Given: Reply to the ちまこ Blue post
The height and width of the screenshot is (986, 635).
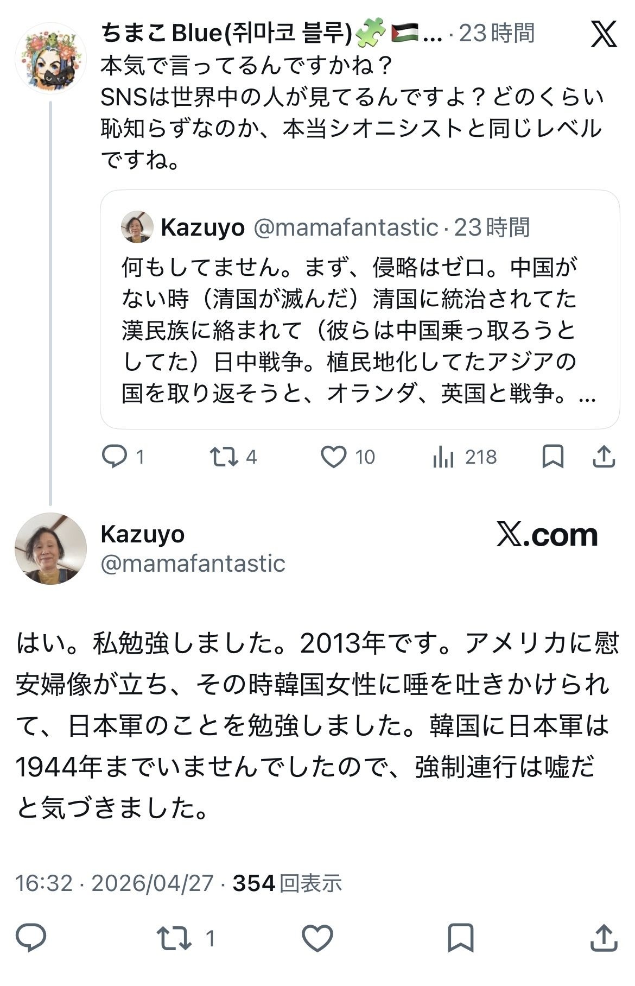Looking at the screenshot, I should (115, 457).
